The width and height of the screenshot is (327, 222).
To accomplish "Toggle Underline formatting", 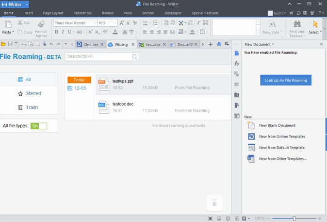I will coord(69,32).
